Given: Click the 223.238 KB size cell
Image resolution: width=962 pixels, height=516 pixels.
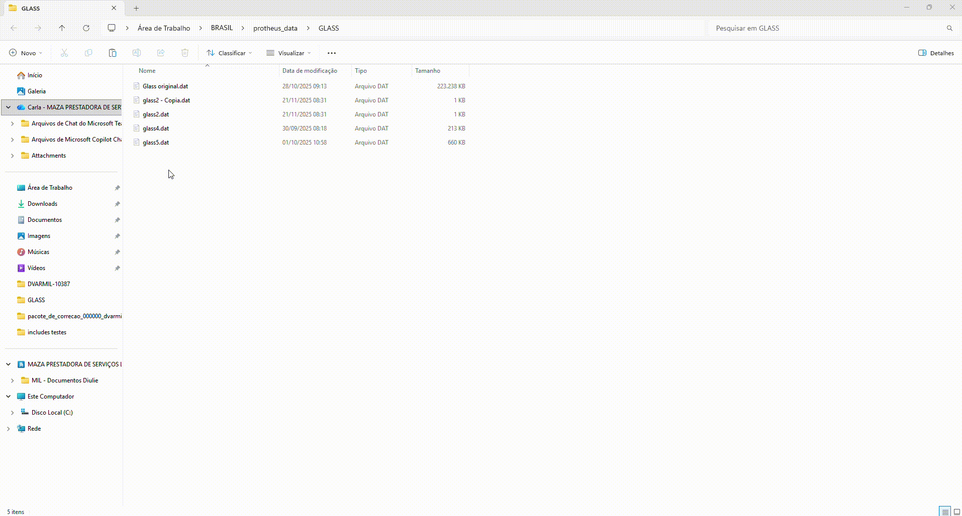Looking at the screenshot, I should (451, 86).
